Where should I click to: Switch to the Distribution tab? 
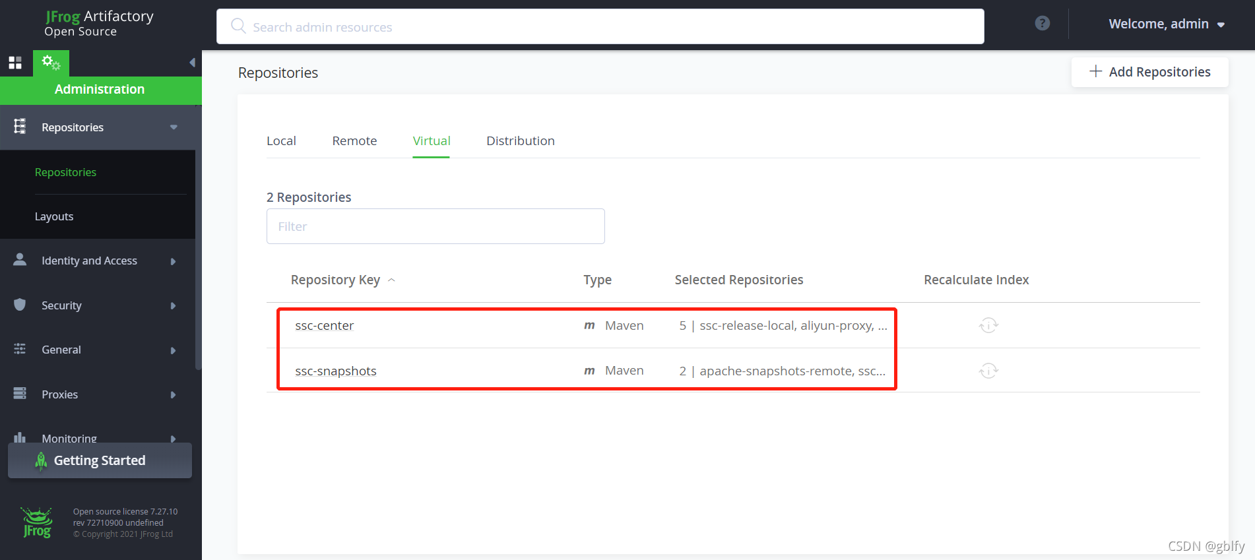521,140
